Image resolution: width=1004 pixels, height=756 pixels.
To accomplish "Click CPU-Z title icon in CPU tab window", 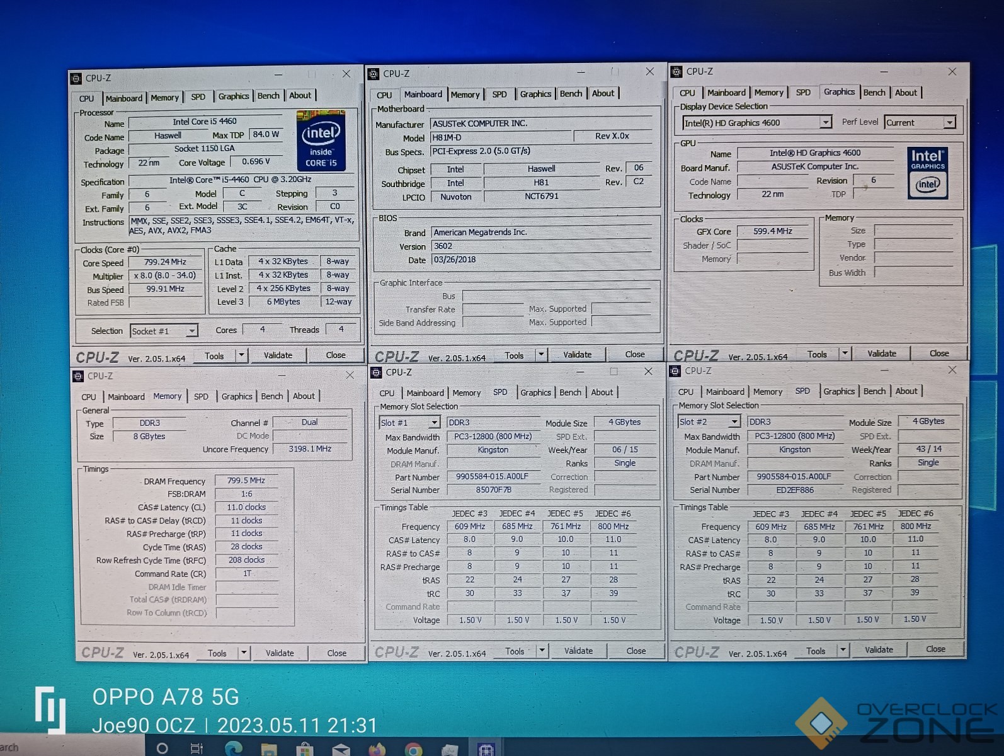I will click(76, 79).
